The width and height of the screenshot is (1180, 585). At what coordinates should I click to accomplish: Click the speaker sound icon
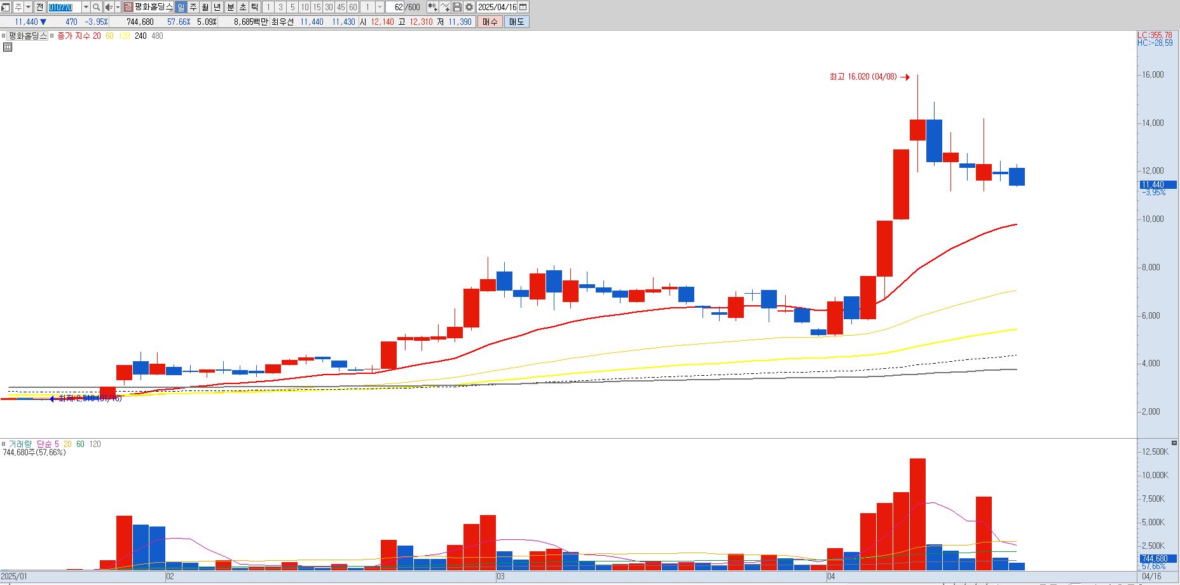point(108,7)
